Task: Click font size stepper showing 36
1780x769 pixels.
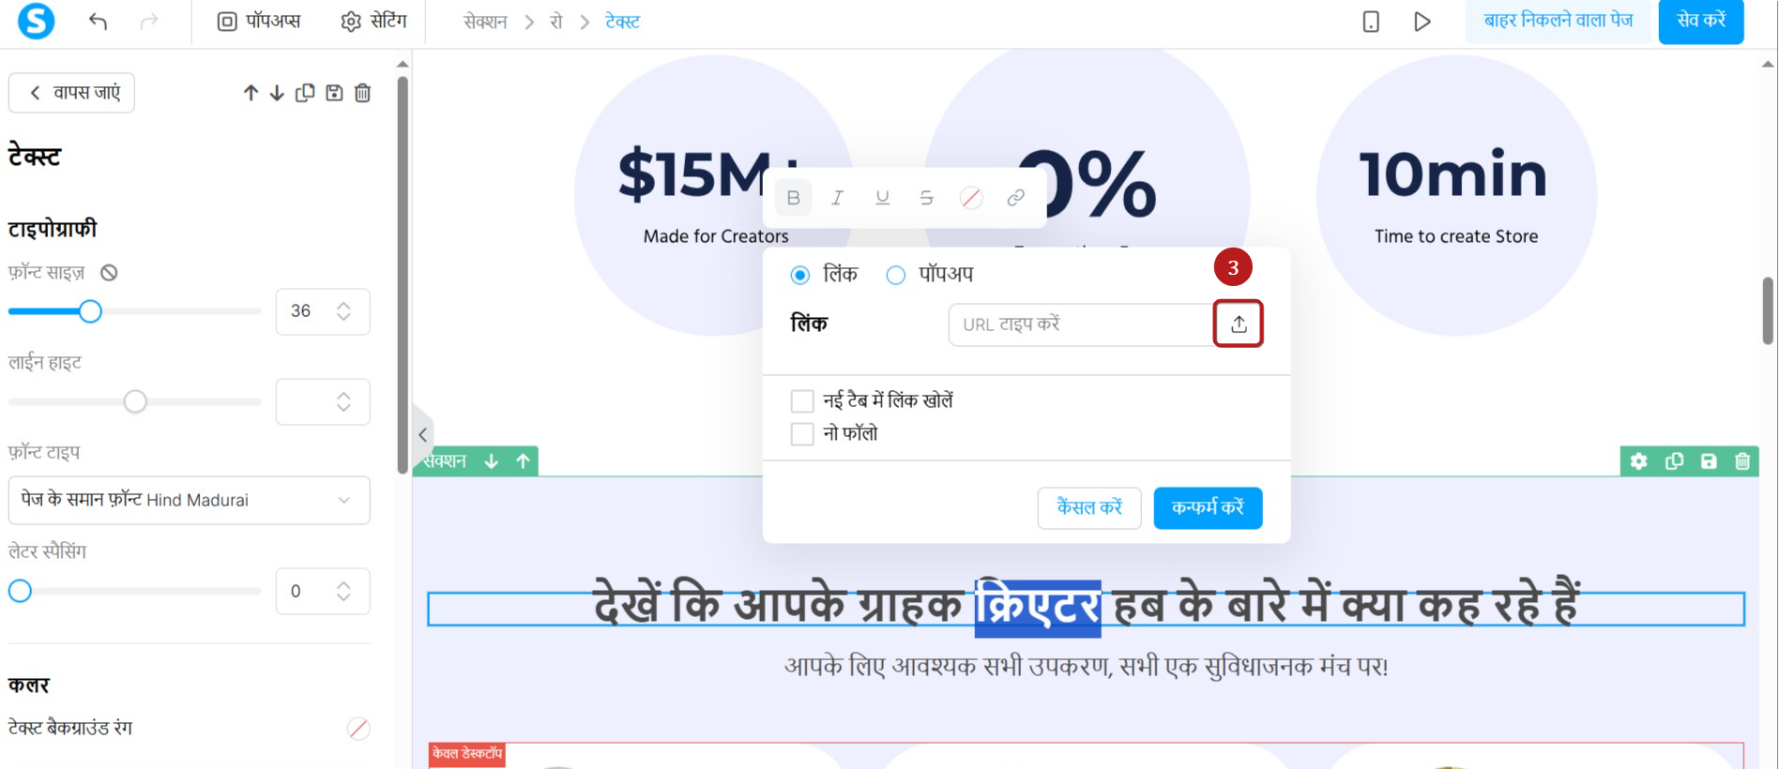Action: (323, 311)
